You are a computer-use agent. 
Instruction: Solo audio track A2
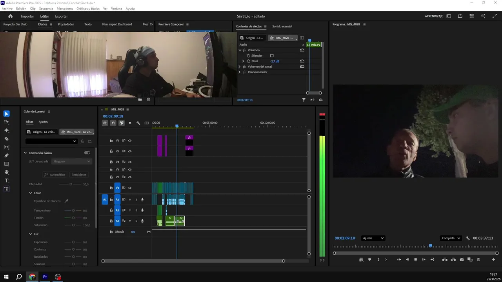136,210
